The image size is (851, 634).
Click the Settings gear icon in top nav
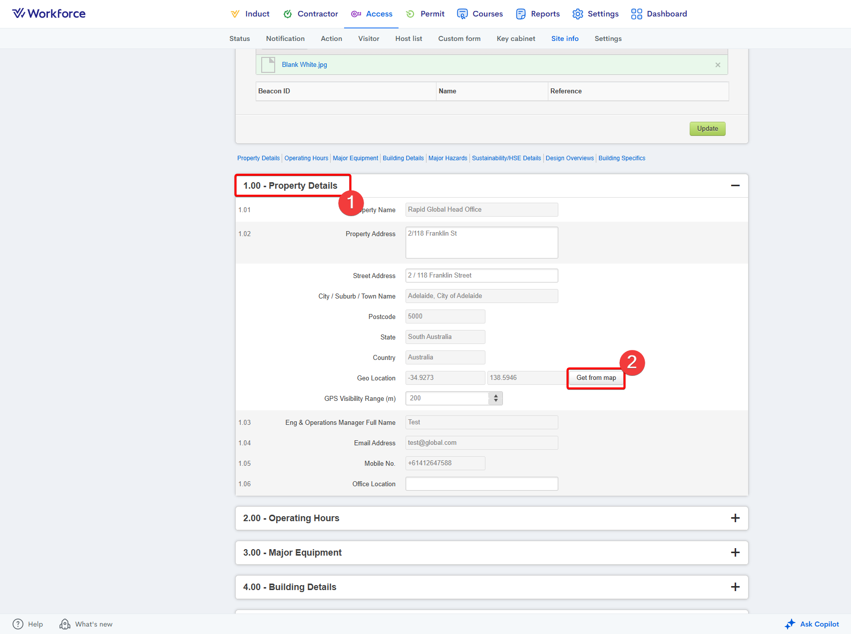[x=578, y=14]
